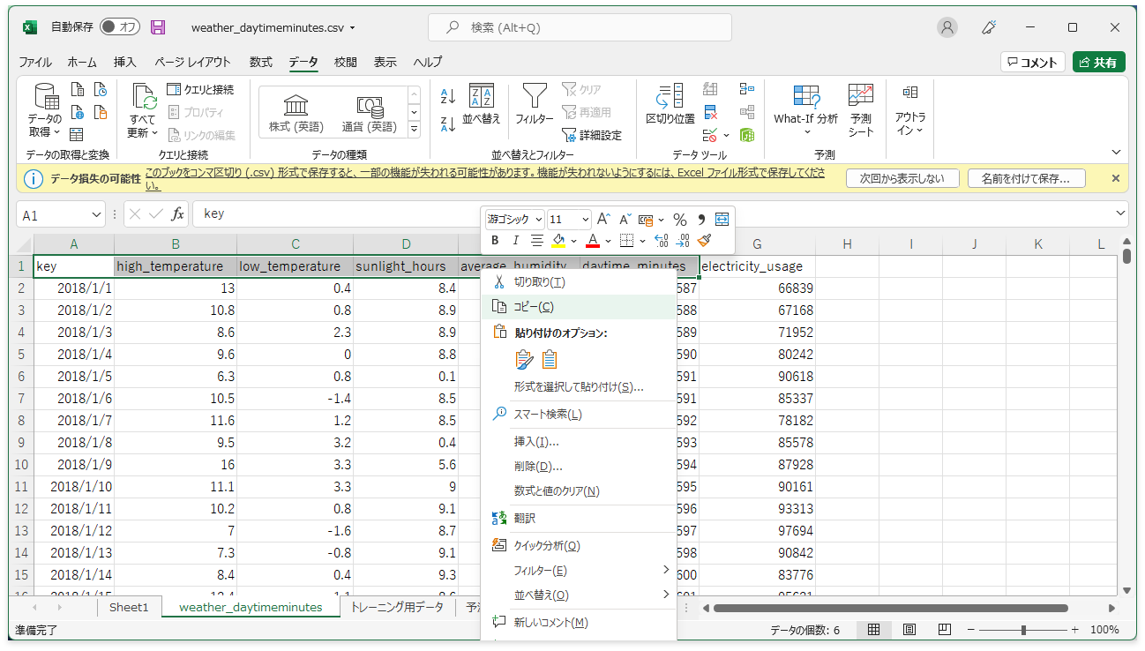Open fill color dropdown arrow
Image resolution: width=1145 pixels, height=651 pixels.
pyautogui.click(x=573, y=241)
